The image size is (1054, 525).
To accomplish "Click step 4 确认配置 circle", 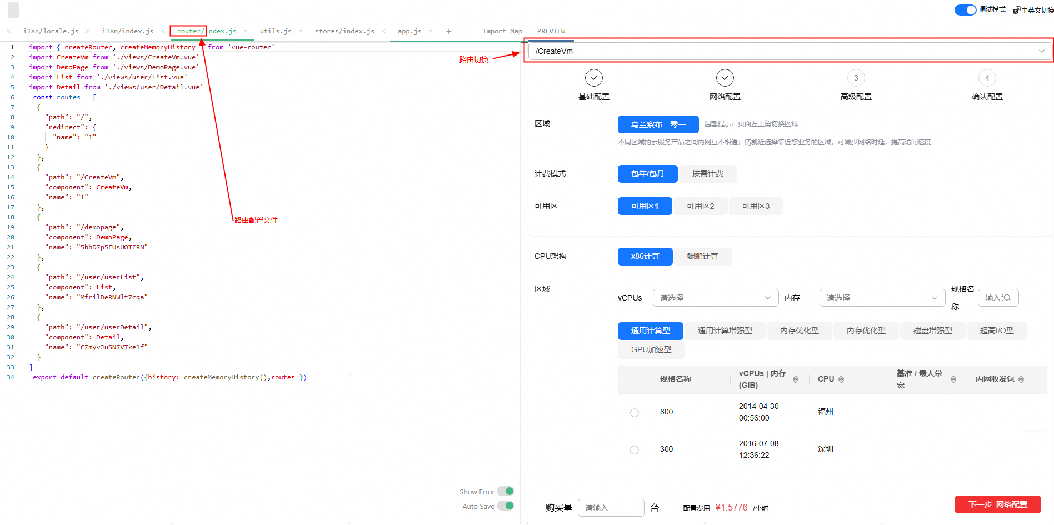I will (x=987, y=78).
